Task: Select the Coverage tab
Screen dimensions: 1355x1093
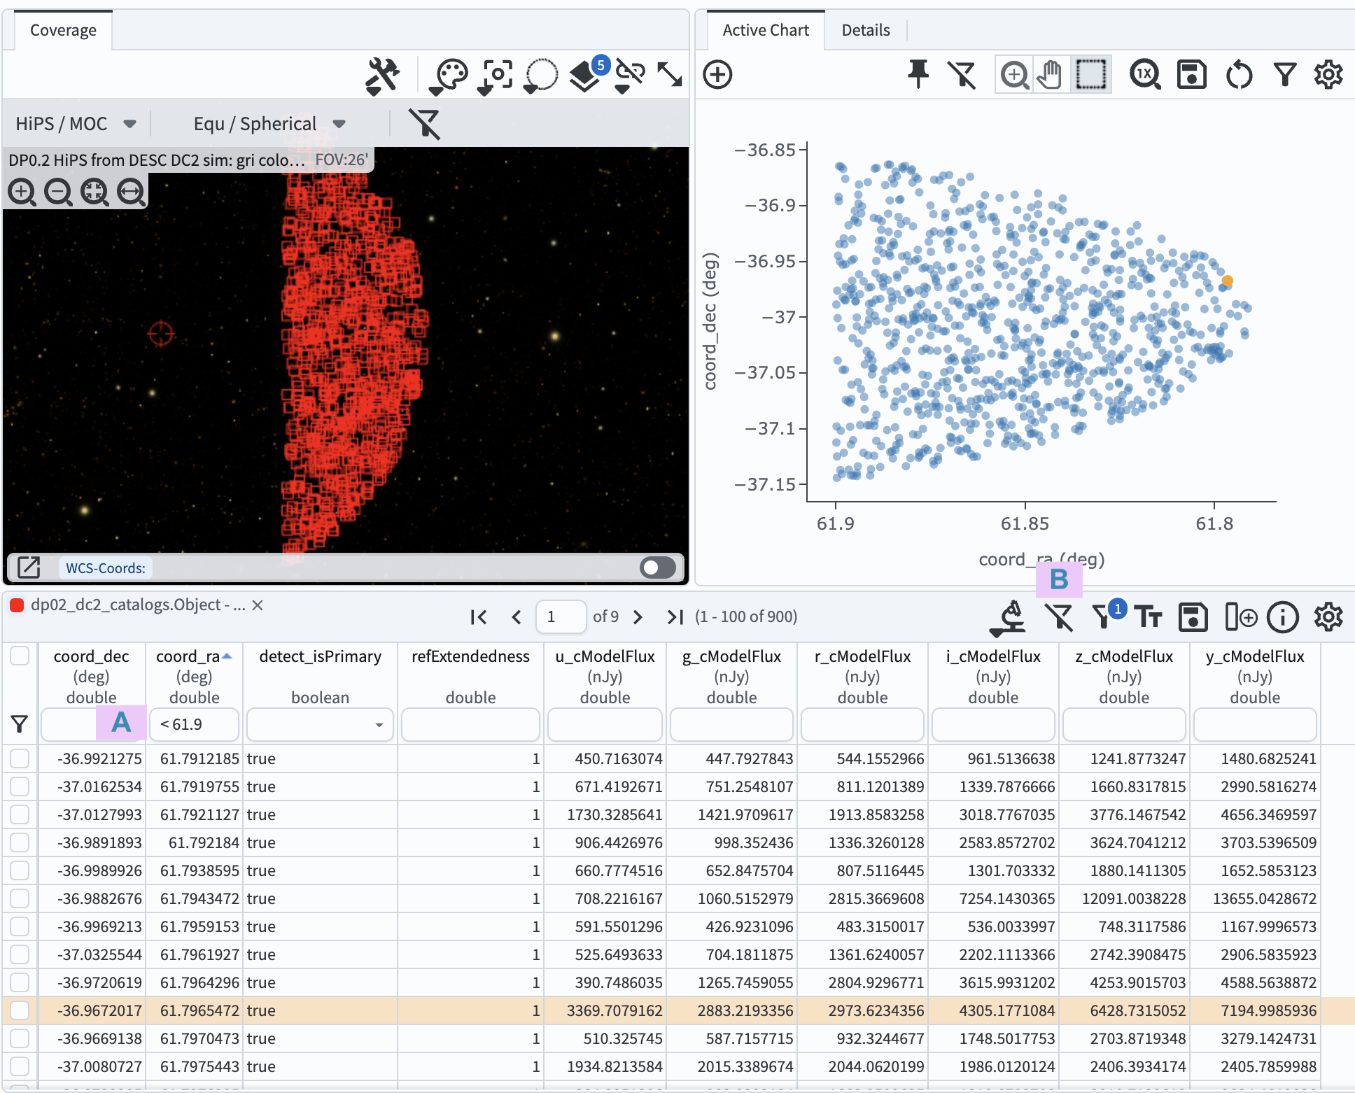Action: pos(63,30)
